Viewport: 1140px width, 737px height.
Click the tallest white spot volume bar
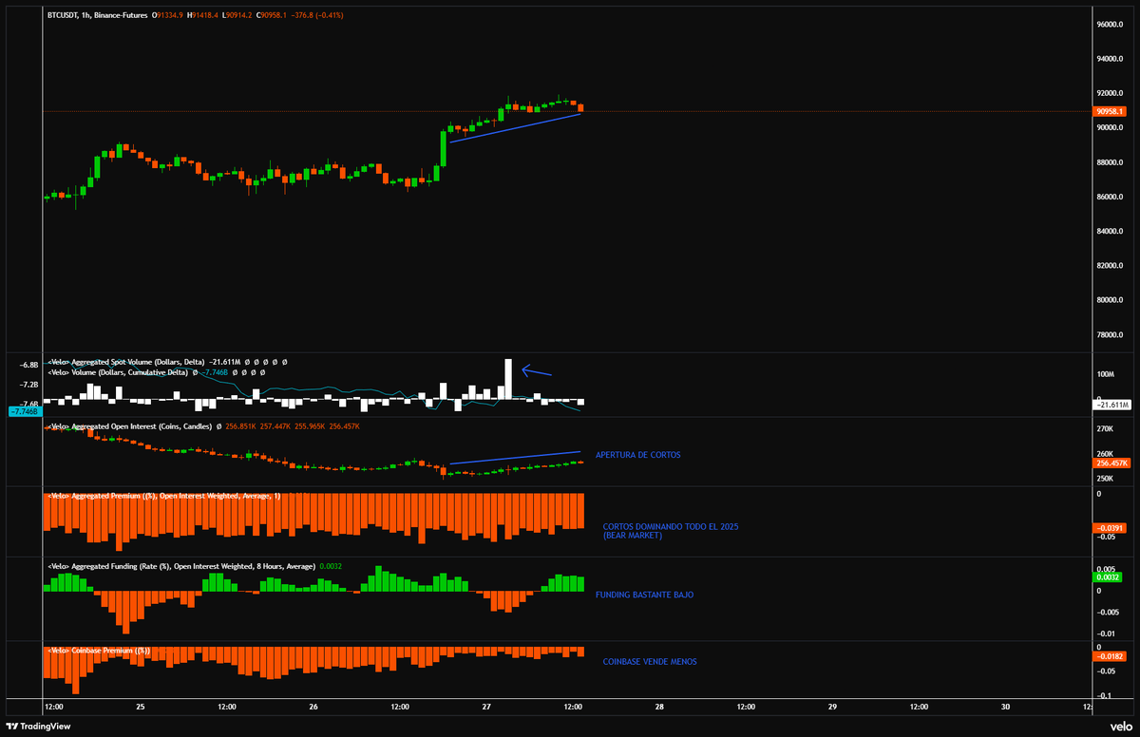tap(508, 379)
